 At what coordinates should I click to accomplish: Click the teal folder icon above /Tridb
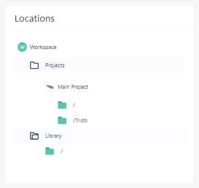click(x=62, y=105)
